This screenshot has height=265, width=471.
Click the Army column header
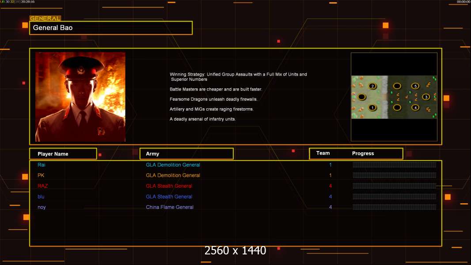186,154
